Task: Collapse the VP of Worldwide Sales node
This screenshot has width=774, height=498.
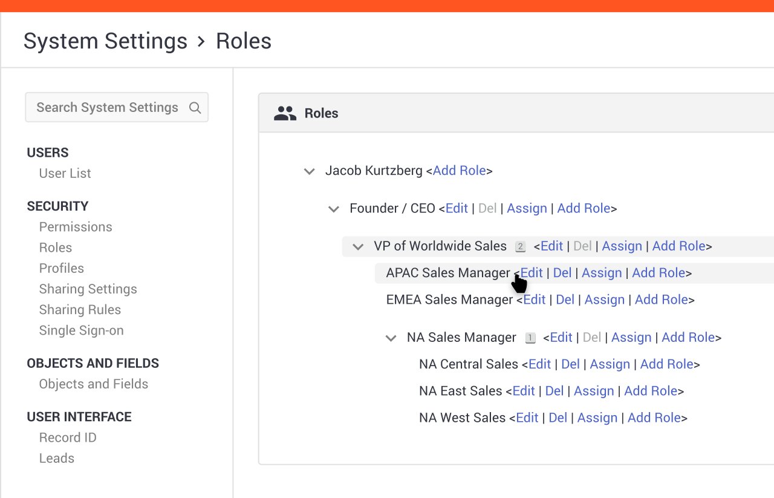Action: 358,247
